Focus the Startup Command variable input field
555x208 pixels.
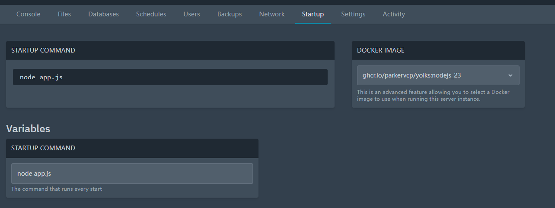point(132,174)
